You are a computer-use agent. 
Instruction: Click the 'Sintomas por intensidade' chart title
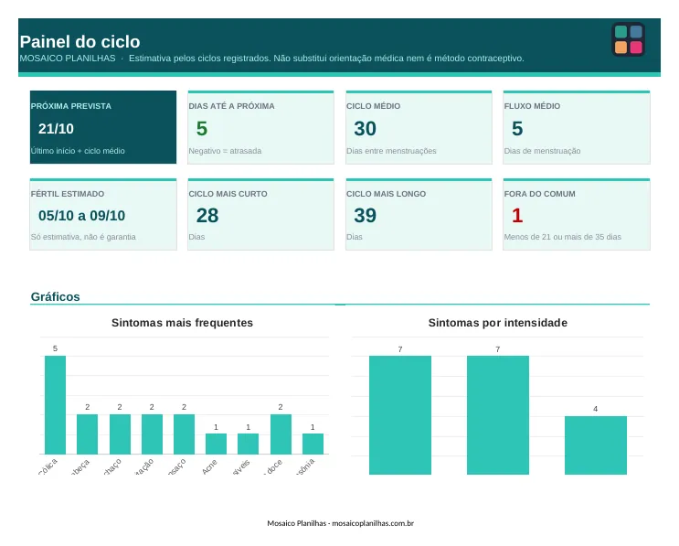tap(497, 323)
